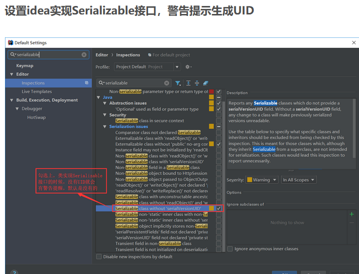Focus the inspections filter input field
The height and width of the screenshot is (274, 359).
pyautogui.click(x=134, y=83)
